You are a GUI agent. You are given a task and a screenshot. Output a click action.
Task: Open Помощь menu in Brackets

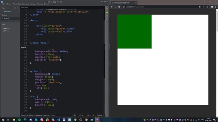(40, 4)
